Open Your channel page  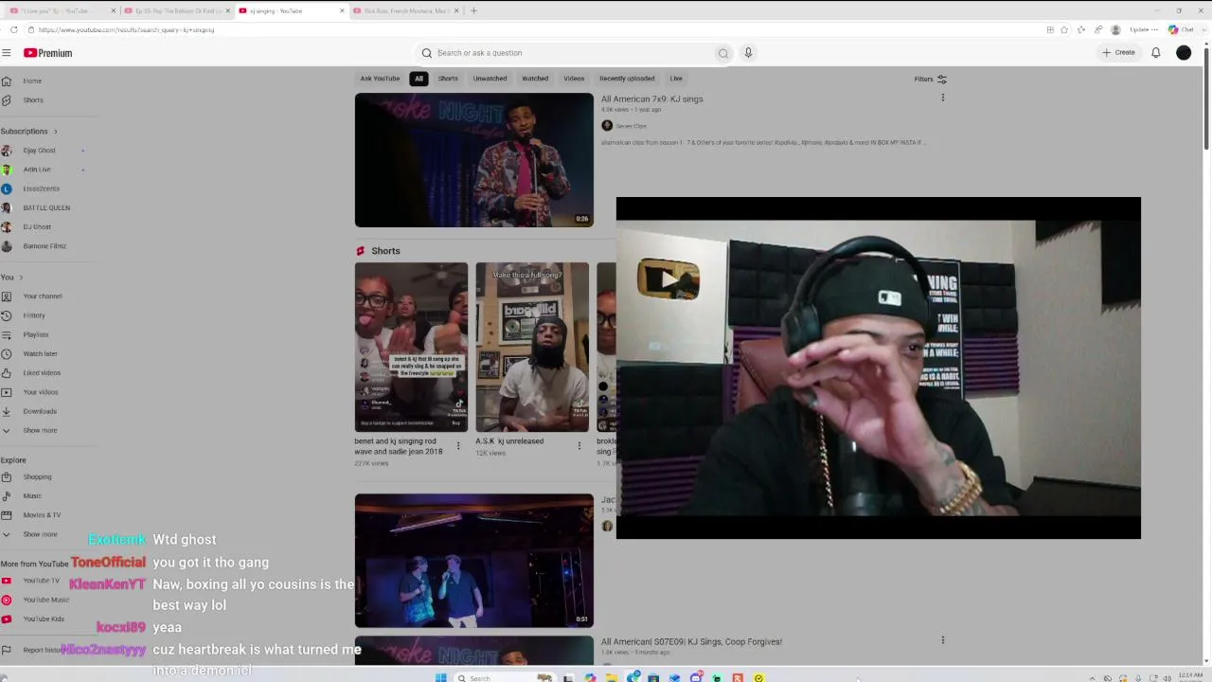pos(43,296)
